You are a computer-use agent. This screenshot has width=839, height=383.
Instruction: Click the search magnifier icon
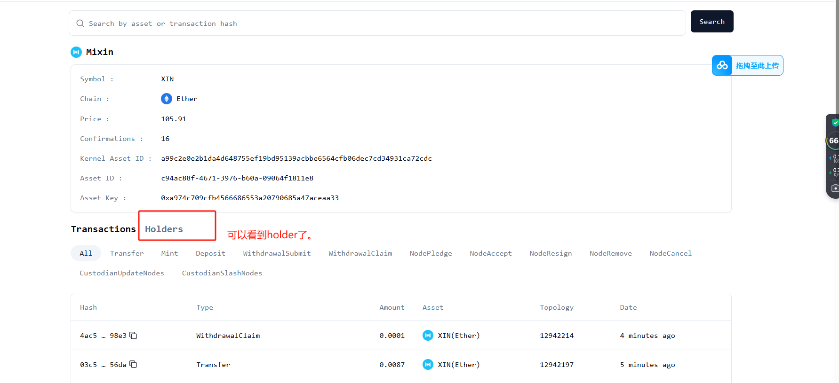pos(80,23)
